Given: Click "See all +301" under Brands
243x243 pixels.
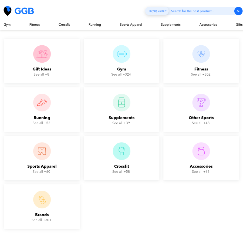Looking at the screenshot, I should [x=41, y=220].
